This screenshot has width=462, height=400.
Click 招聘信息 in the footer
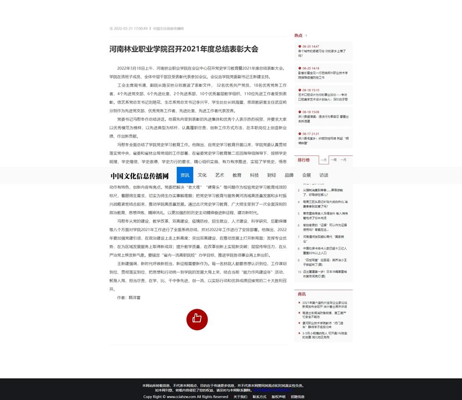(298, 396)
